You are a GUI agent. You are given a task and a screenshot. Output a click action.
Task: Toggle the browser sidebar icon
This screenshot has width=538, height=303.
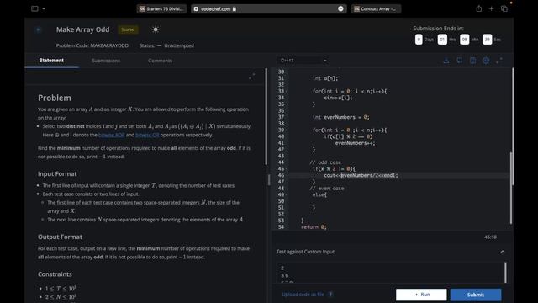34,9
